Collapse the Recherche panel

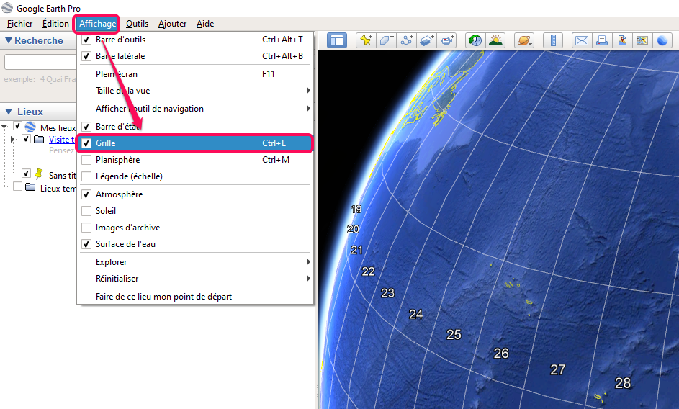click(x=8, y=40)
